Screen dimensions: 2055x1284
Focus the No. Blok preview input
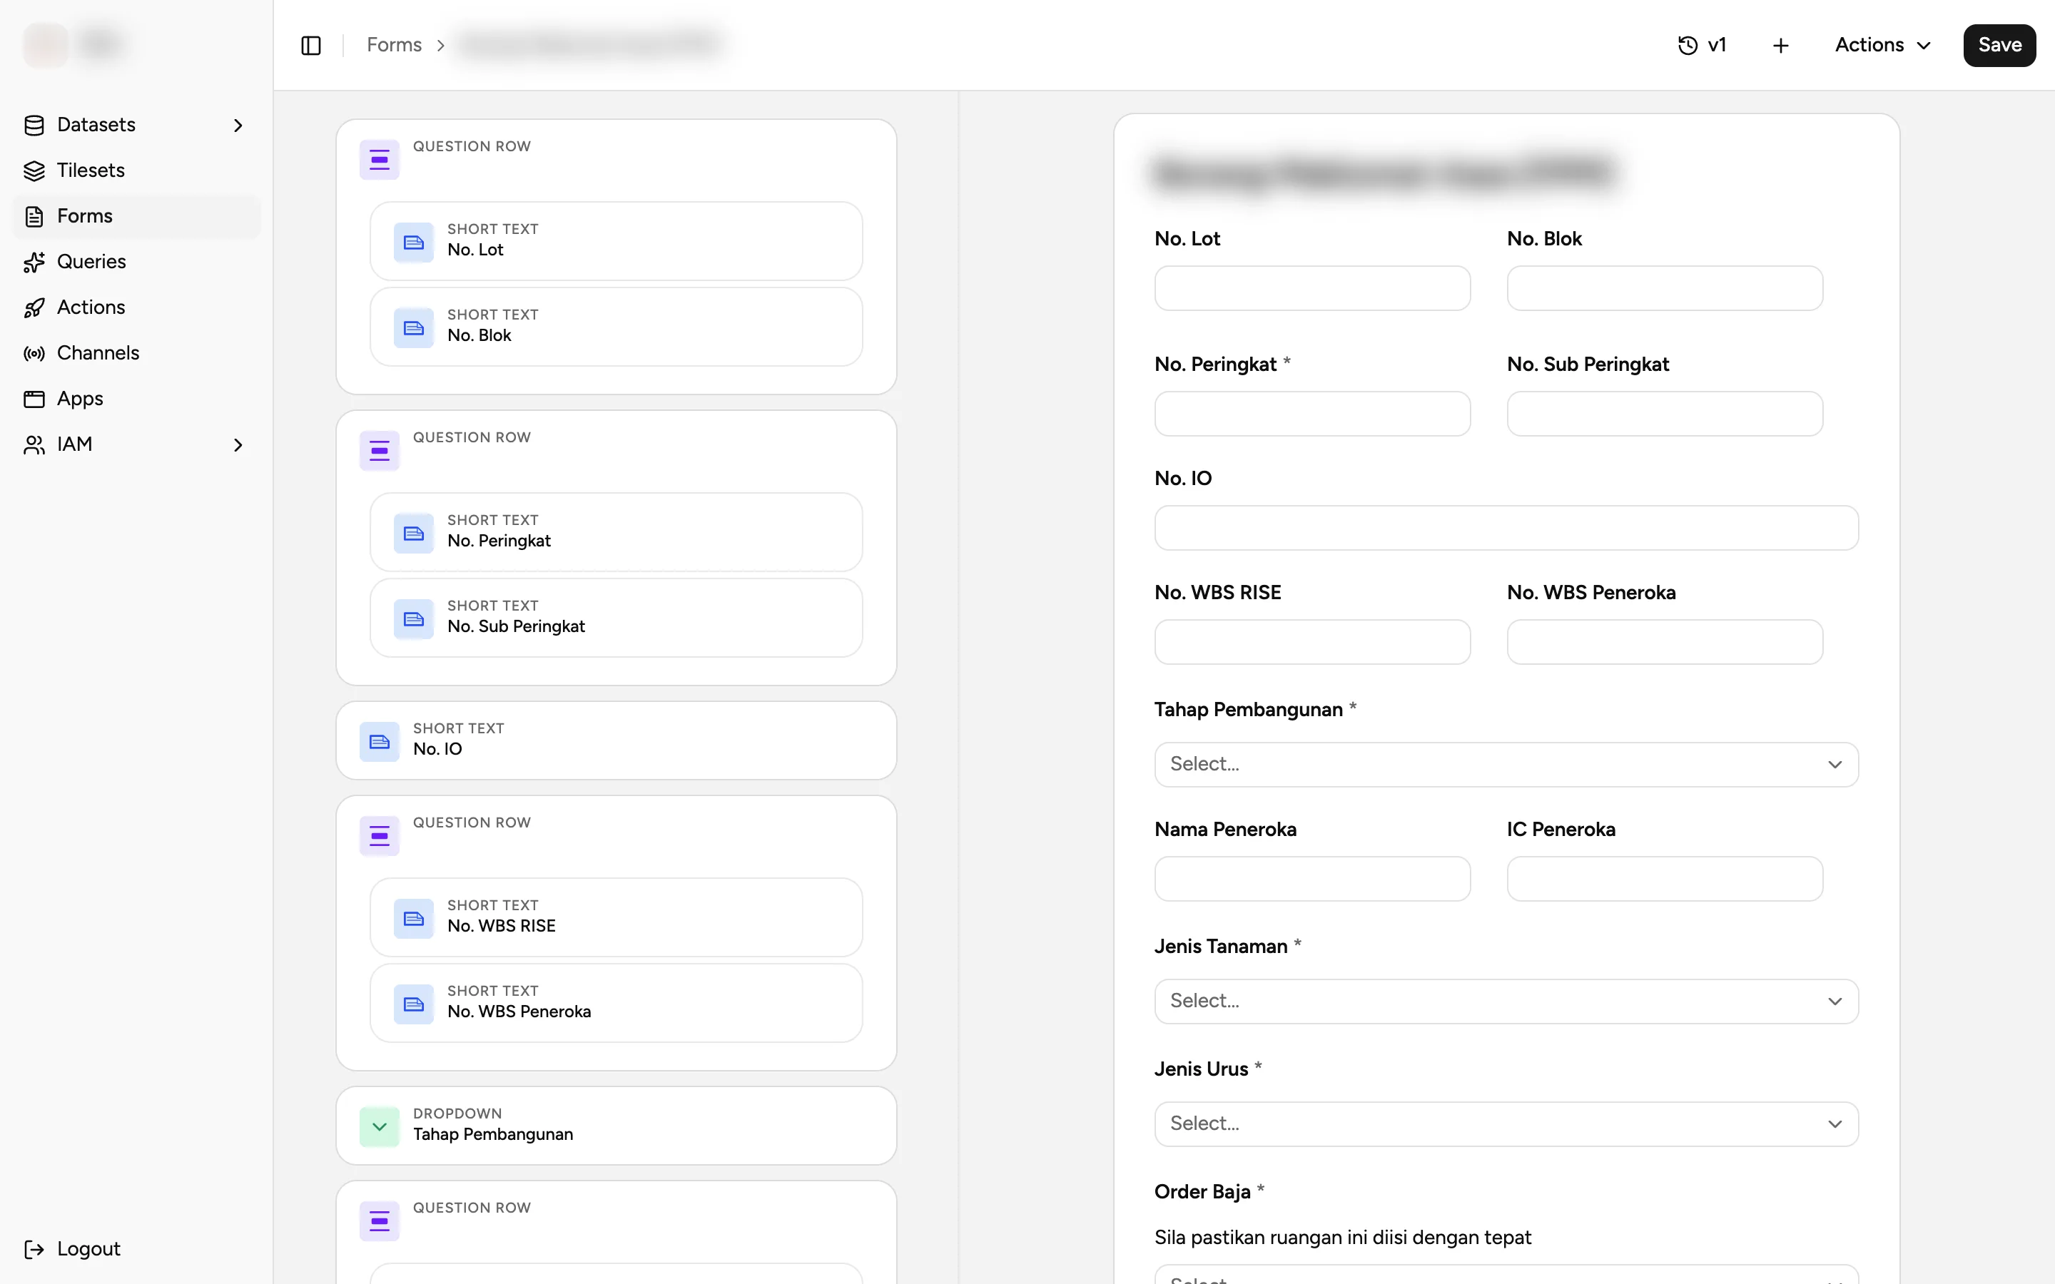click(1665, 288)
